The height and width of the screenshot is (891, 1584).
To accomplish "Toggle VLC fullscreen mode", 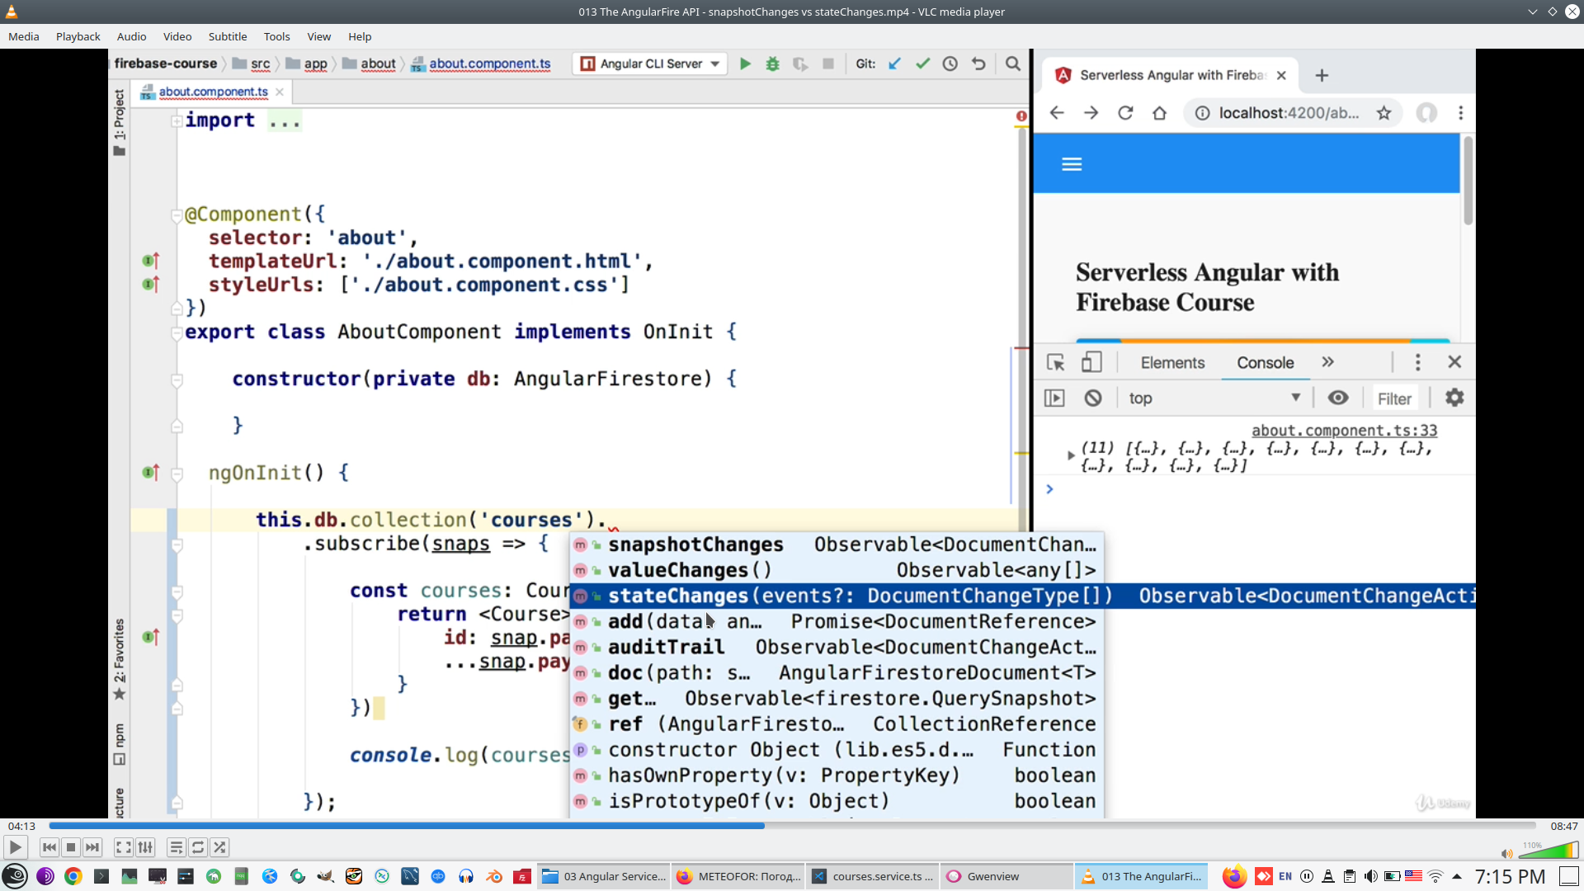I will tap(123, 847).
